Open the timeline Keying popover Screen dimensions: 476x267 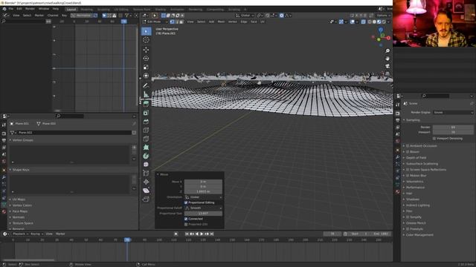coord(36,234)
